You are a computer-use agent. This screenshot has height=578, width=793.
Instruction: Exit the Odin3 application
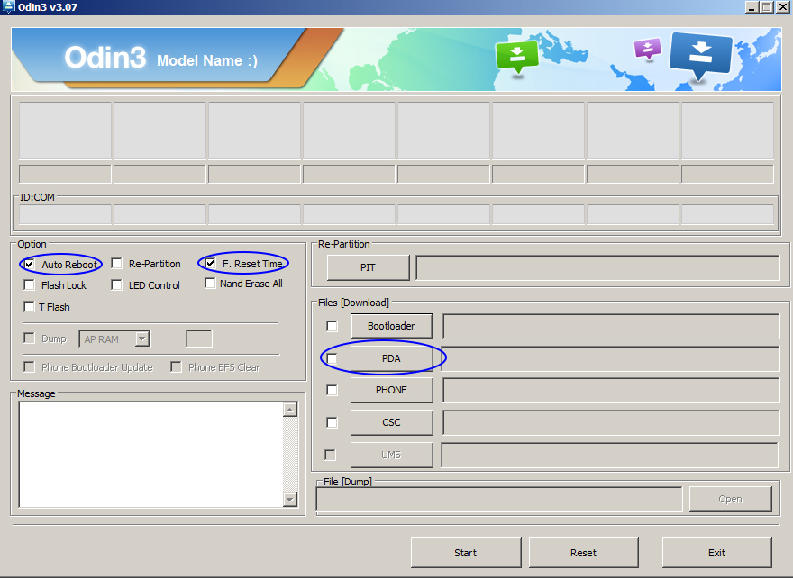pos(717,553)
